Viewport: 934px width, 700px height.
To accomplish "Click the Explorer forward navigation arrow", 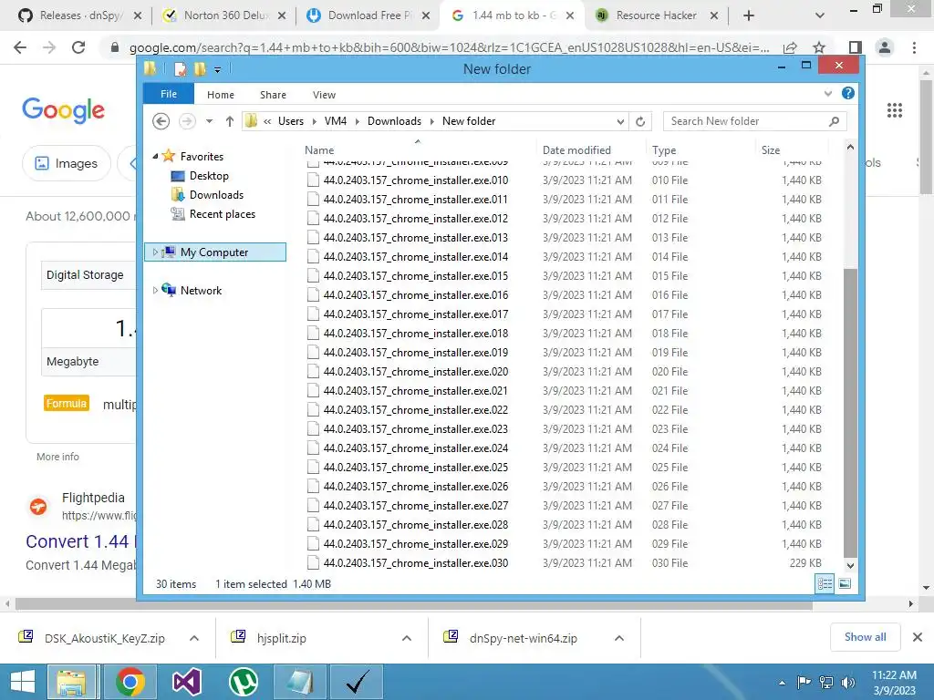I will [x=187, y=121].
